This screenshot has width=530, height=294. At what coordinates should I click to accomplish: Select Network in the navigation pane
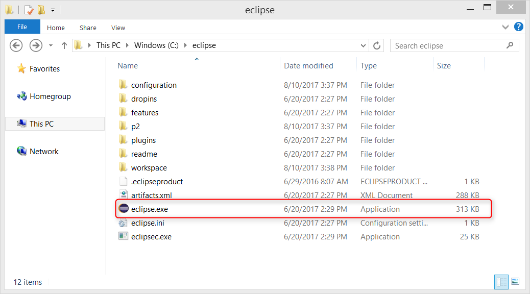click(x=44, y=152)
